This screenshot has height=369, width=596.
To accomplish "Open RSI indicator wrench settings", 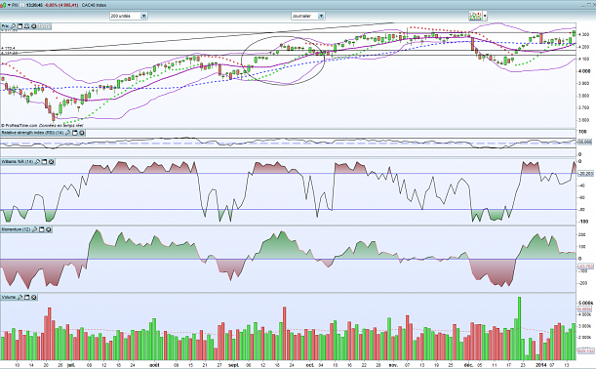I will (x=68, y=133).
